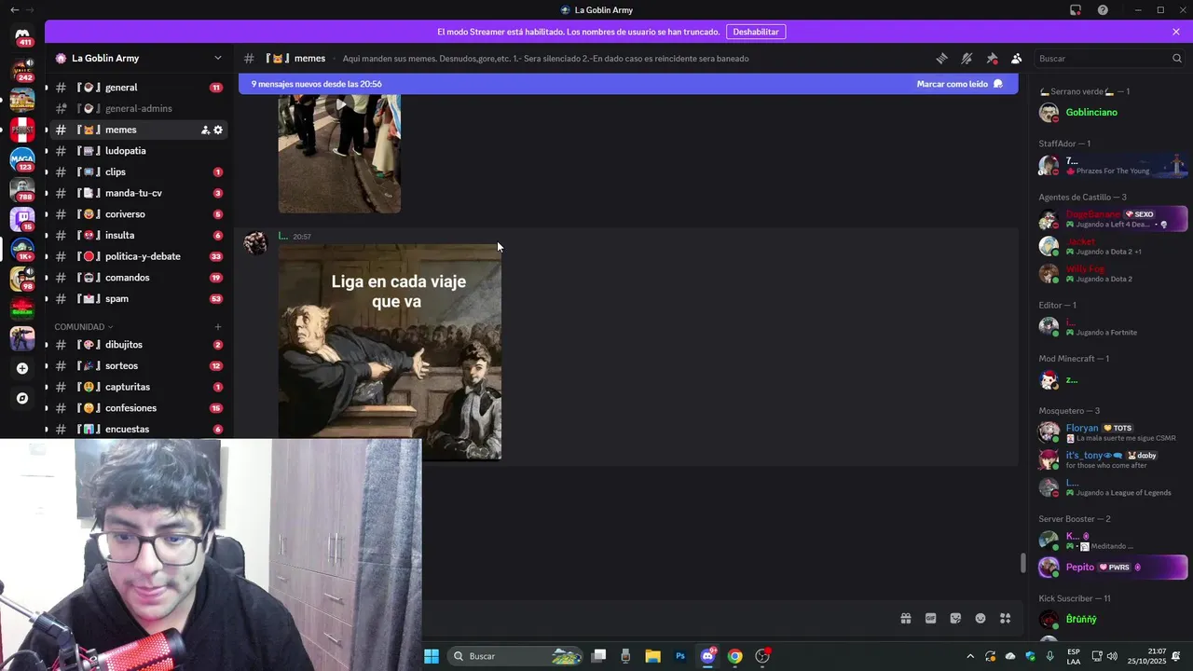The image size is (1193, 671).
Task: Click the create channel plus beside COMUNIDAD
Action: pos(218,327)
